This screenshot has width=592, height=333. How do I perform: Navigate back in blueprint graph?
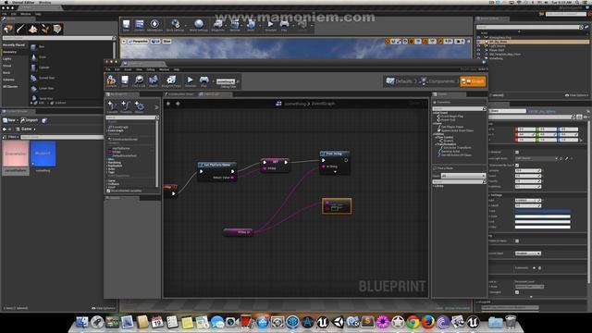point(168,104)
